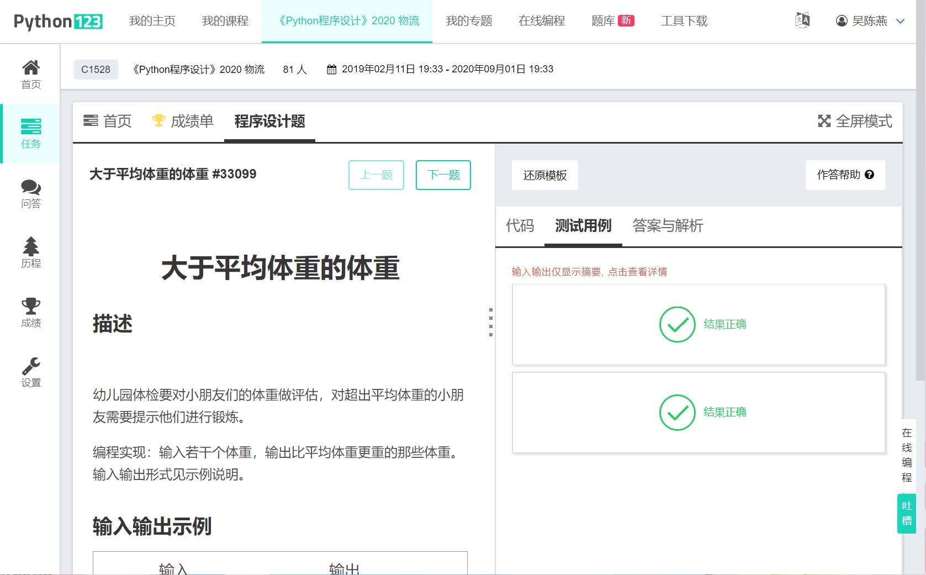Select the 测试用例 tab
926x575 pixels.
[x=584, y=225]
